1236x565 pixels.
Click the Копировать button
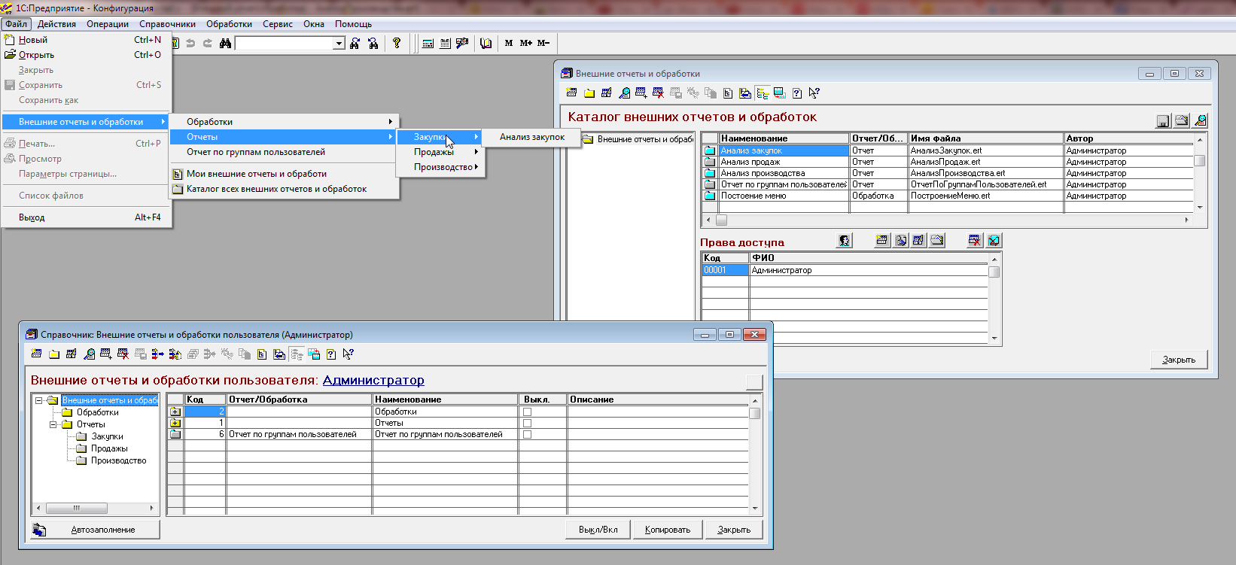pos(668,530)
